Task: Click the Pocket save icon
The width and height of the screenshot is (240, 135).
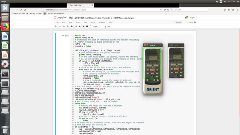Action: click(165, 10)
